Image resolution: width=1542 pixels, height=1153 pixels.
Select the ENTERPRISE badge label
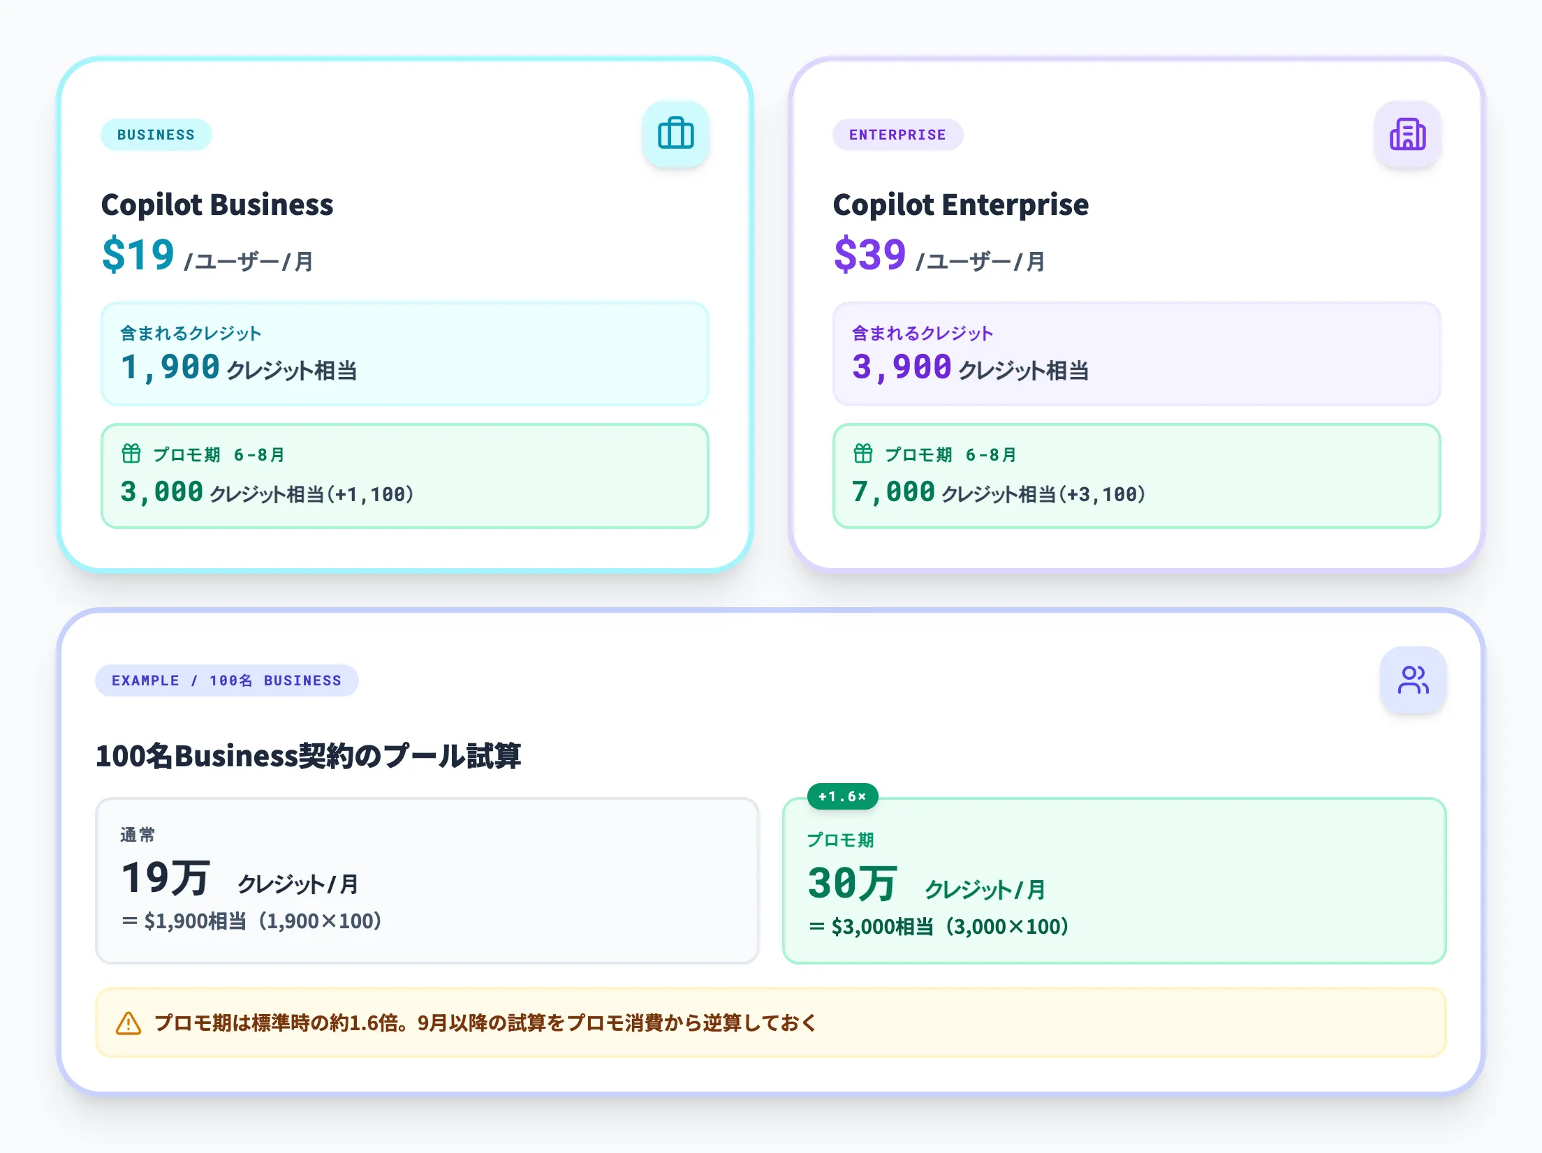tap(897, 135)
